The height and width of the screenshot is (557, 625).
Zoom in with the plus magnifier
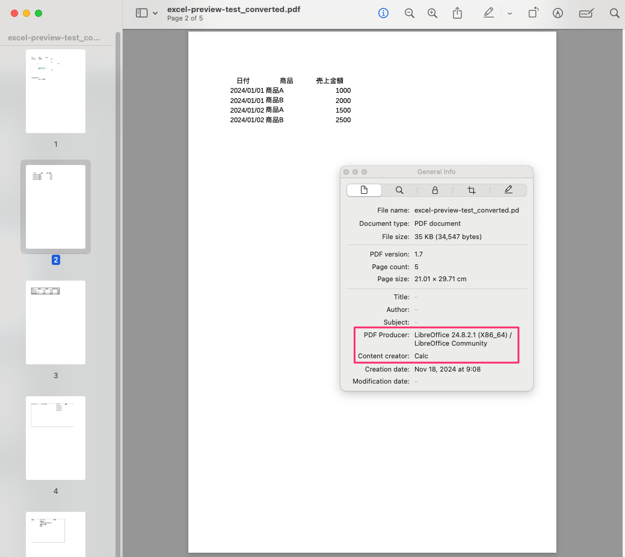click(x=433, y=13)
